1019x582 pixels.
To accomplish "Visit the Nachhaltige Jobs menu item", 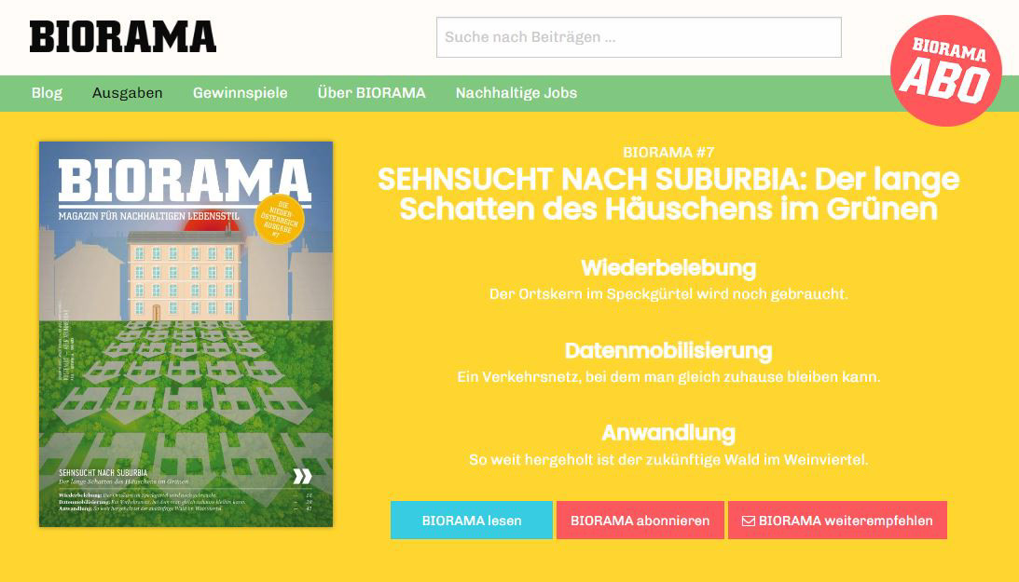I will (x=516, y=93).
